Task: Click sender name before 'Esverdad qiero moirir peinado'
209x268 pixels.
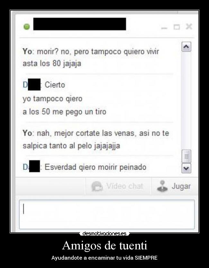Action: (32, 167)
